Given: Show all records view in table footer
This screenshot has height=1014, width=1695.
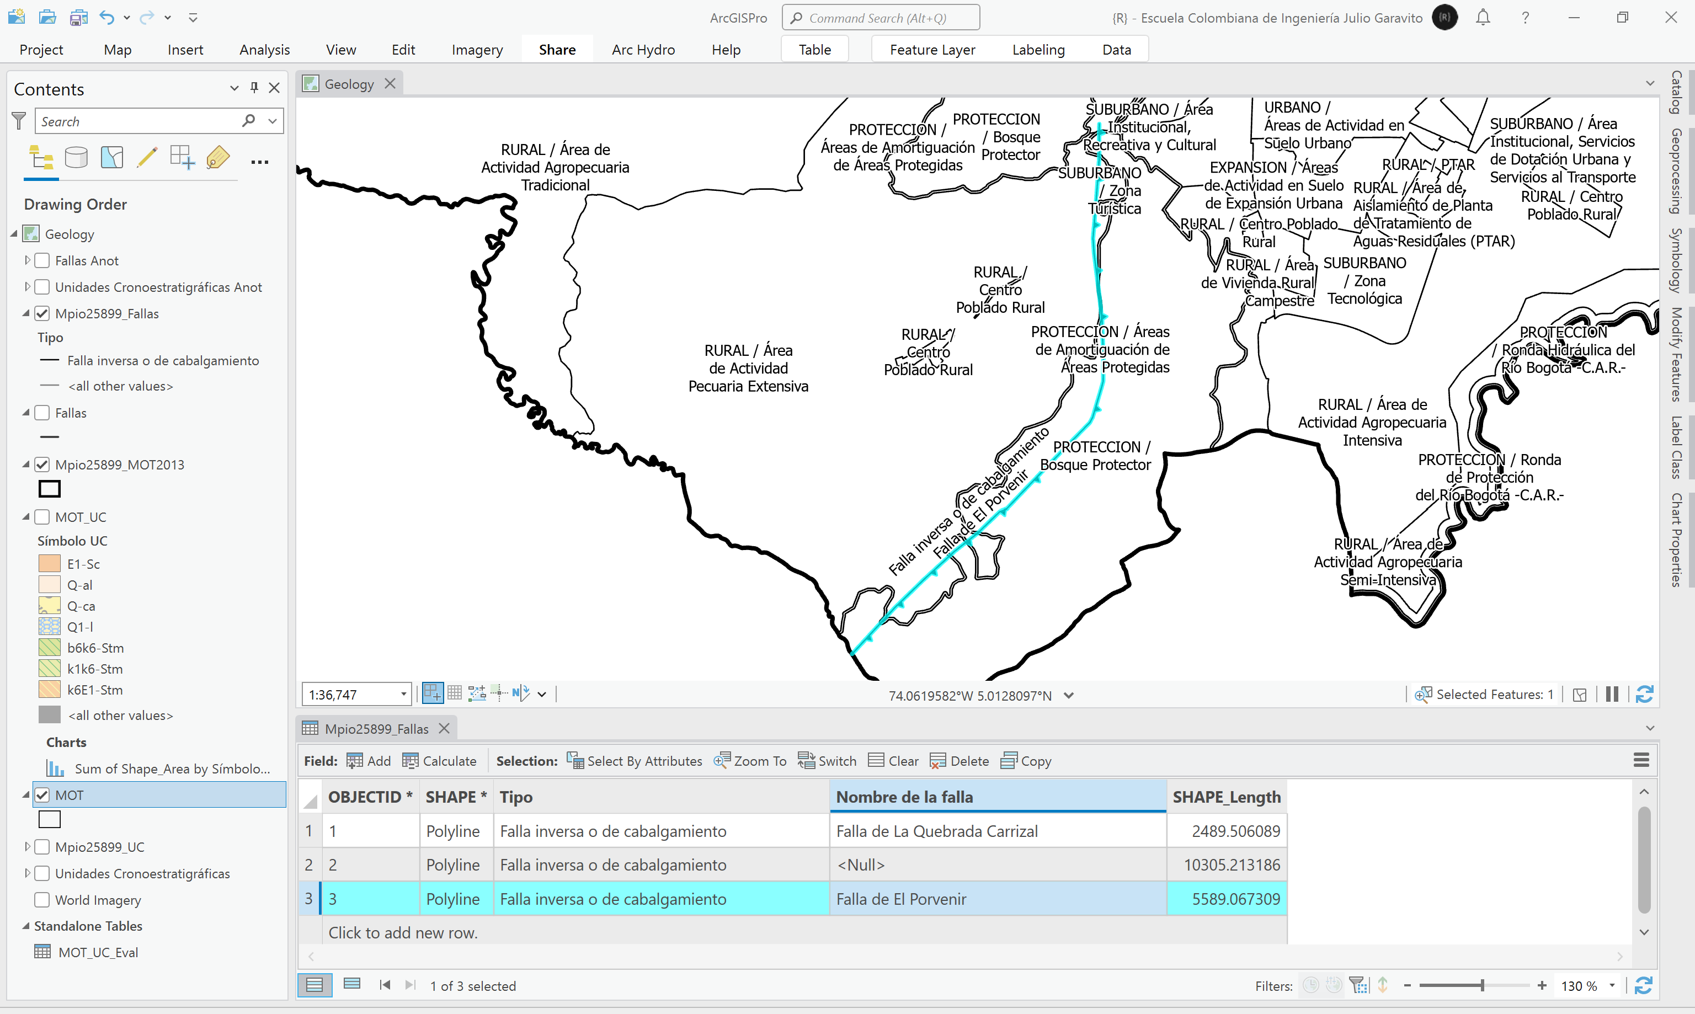Looking at the screenshot, I should click(315, 985).
